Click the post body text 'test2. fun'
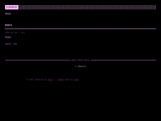Image resolution: width=161 pixels, height=121 pixels. [x=11, y=44]
